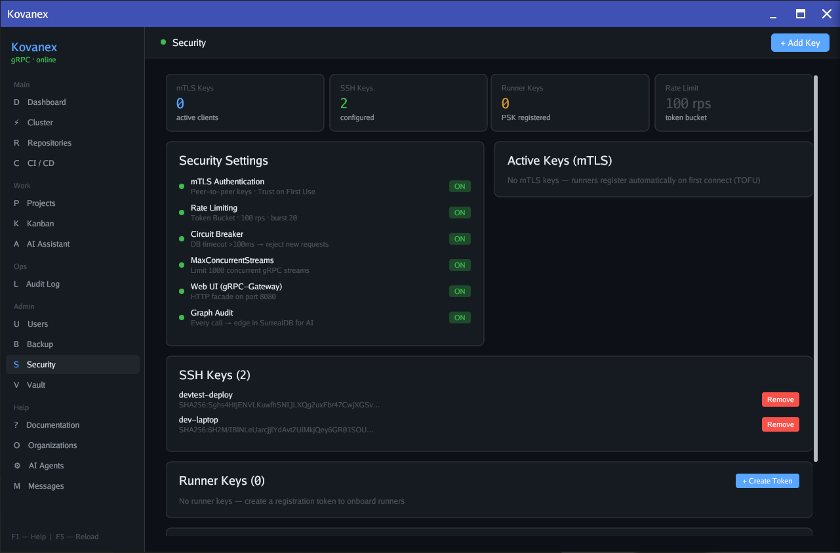Disable mTLS Authentication
Viewport: 840px width, 553px height.
(460, 186)
